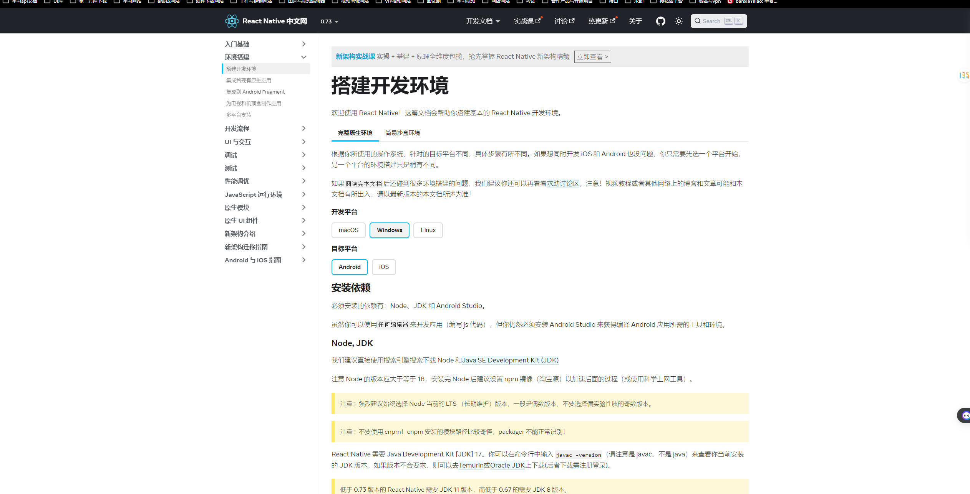
Task: Select macOS as the development platform
Action: coord(348,230)
